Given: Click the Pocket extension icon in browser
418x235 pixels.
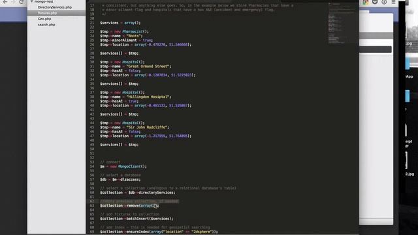Looking at the screenshot, I should pos(375,2).
